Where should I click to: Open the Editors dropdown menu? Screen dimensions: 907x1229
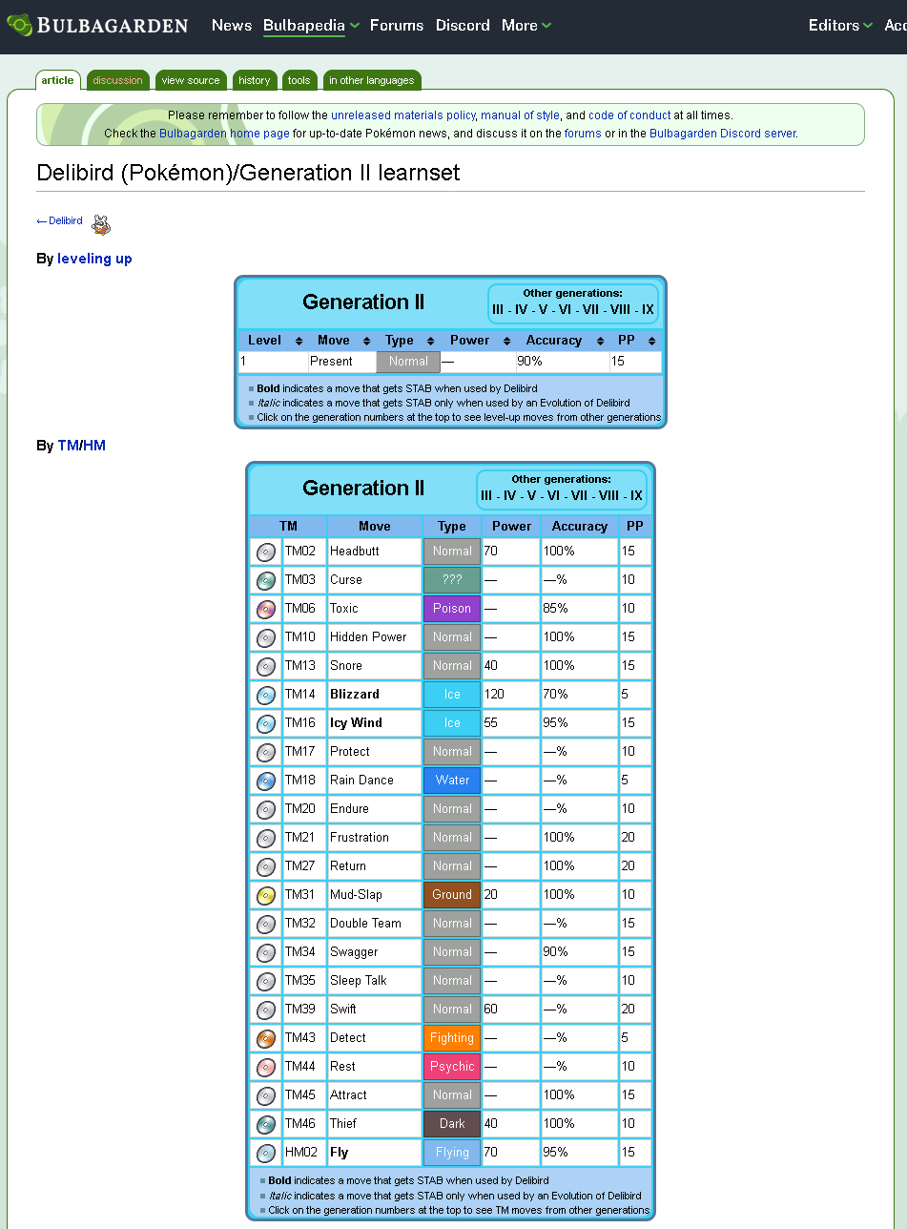(840, 26)
